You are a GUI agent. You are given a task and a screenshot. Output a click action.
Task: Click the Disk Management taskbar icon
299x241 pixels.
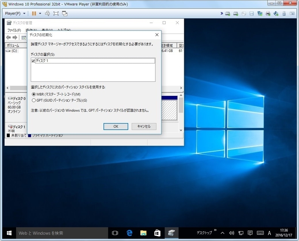(172, 233)
